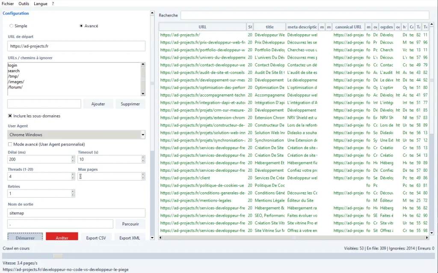Screen dimensions: 438x273
Task: Click the new ignore path input field
Action: [44, 104]
